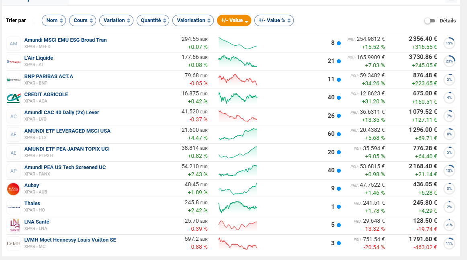The image size is (467, 260).
Task: Click the blue dot next to Leveraged MSCI USA quantity 60
Action: [x=339, y=134]
